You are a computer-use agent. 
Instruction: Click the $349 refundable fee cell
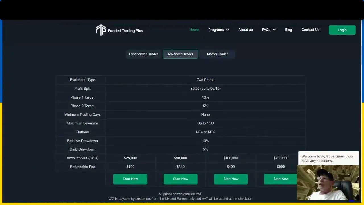181,167
